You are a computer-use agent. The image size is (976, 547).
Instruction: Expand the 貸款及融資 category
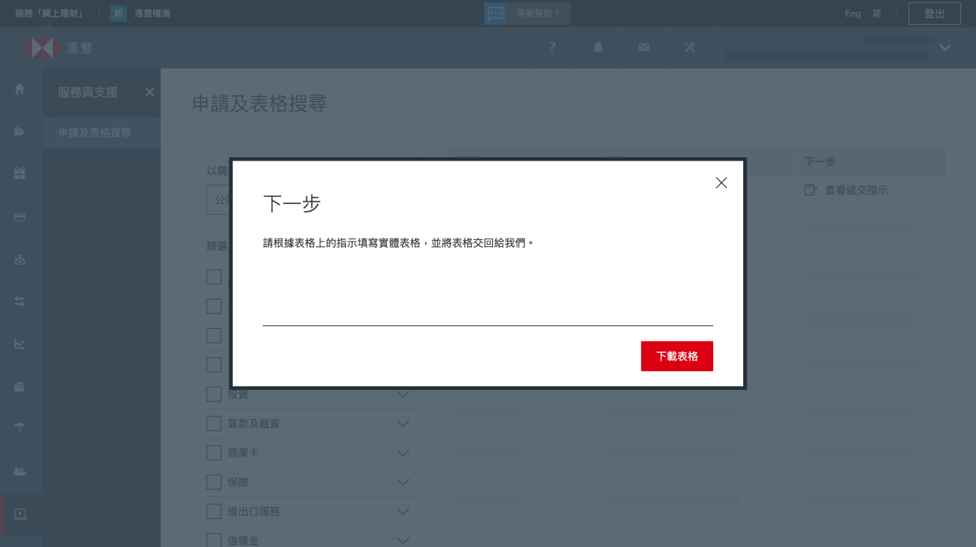pyautogui.click(x=403, y=423)
